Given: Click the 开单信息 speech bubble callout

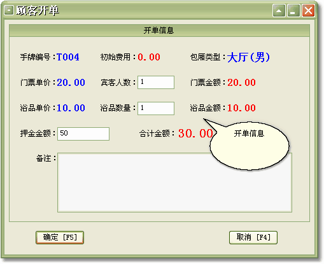Looking at the screenshot, I should pyautogui.click(x=250, y=146).
